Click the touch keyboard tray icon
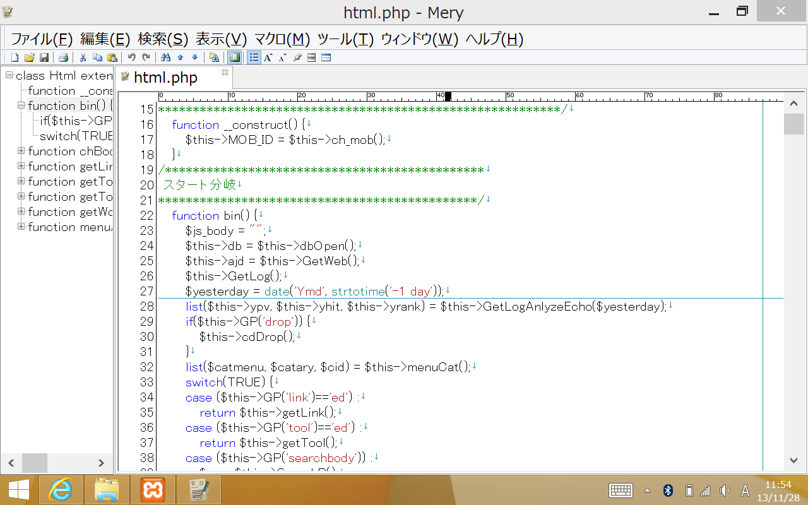Viewport: 808px width, 505px height. click(x=621, y=490)
